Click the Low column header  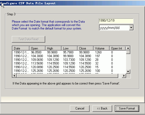coord(69,48)
